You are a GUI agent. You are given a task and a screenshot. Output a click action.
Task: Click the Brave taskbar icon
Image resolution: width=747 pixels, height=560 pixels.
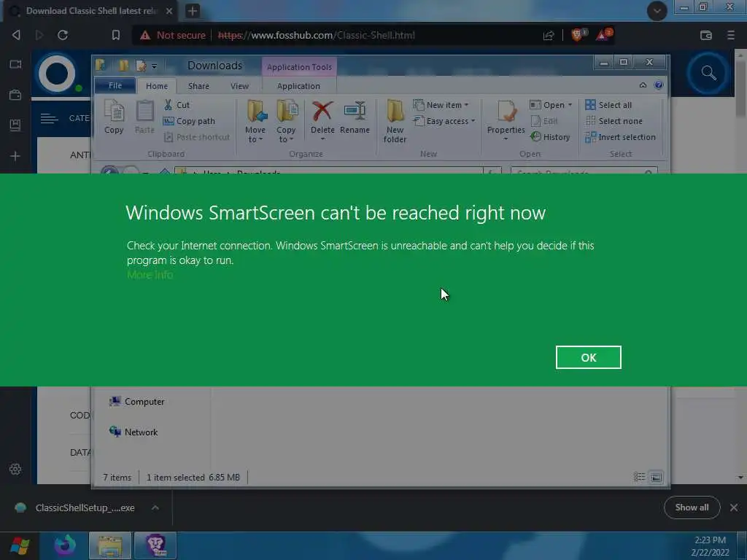coord(155,545)
